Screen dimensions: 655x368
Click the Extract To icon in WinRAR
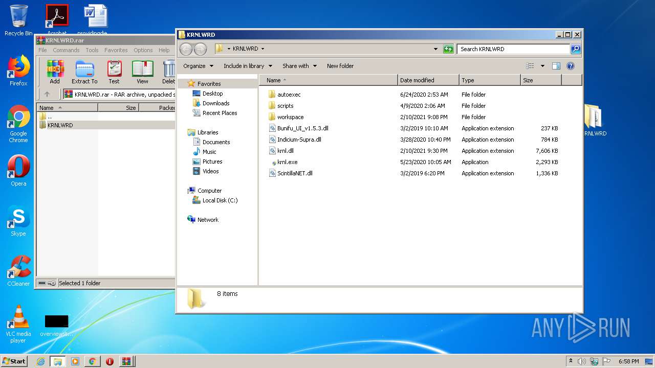pos(84,72)
